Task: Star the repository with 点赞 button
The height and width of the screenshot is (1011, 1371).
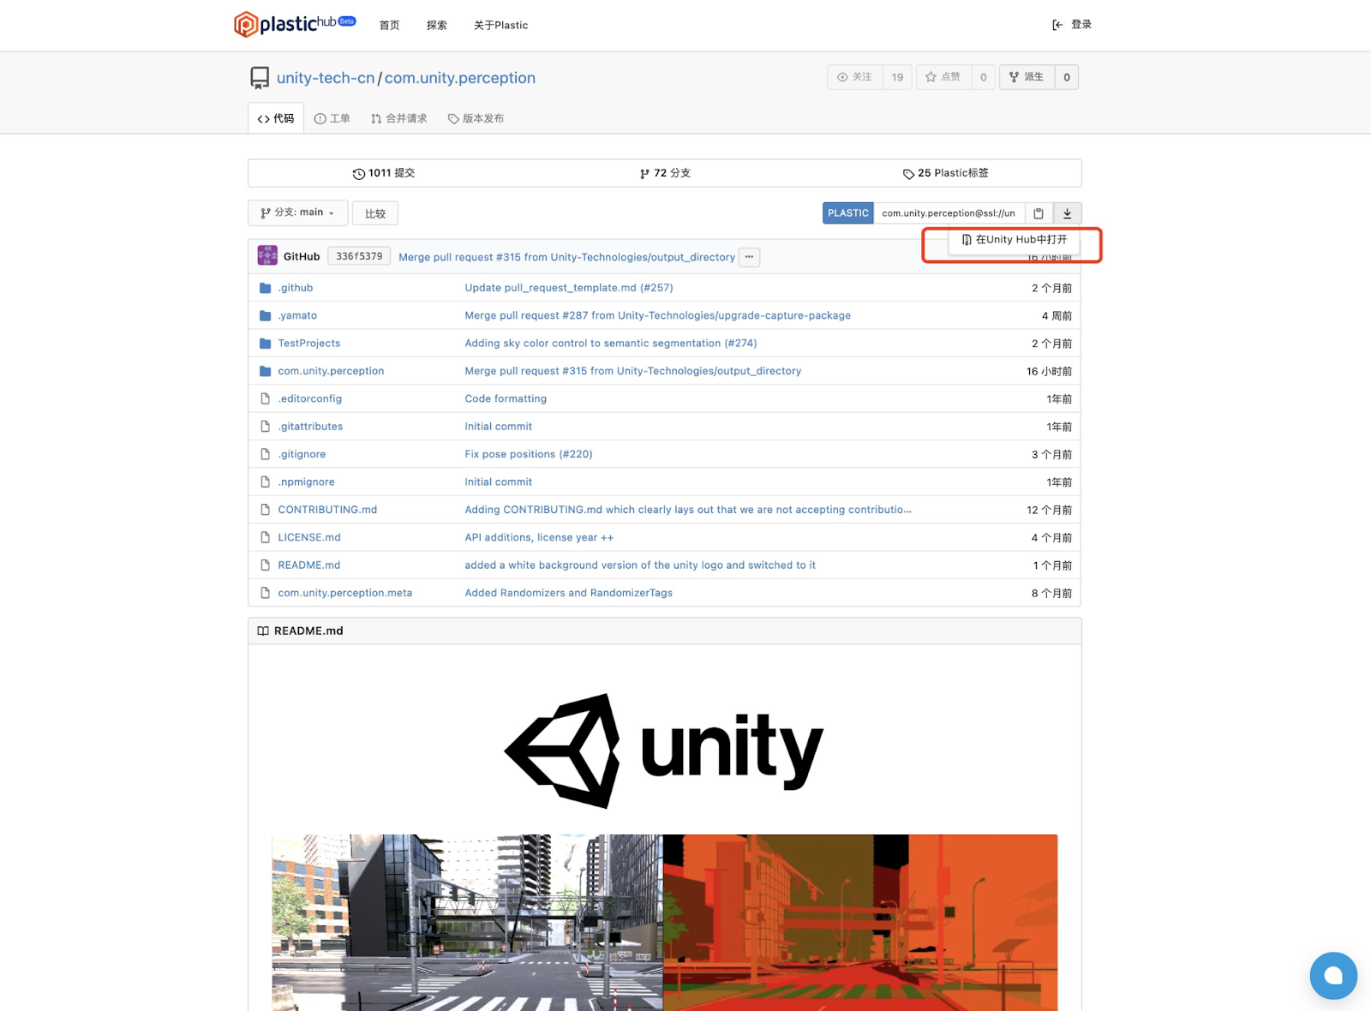Action: [x=943, y=77]
